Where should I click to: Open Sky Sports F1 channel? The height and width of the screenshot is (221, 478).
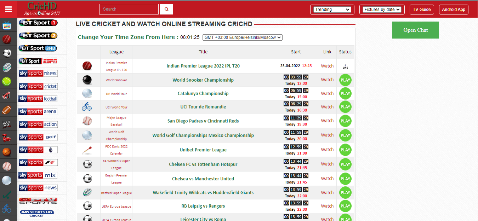[x=38, y=162]
